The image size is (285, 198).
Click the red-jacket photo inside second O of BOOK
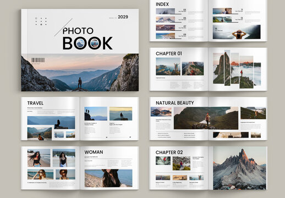click(x=95, y=43)
